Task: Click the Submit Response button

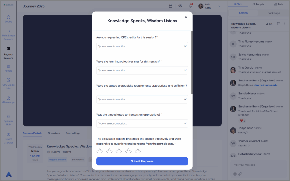Action: click(142, 161)
